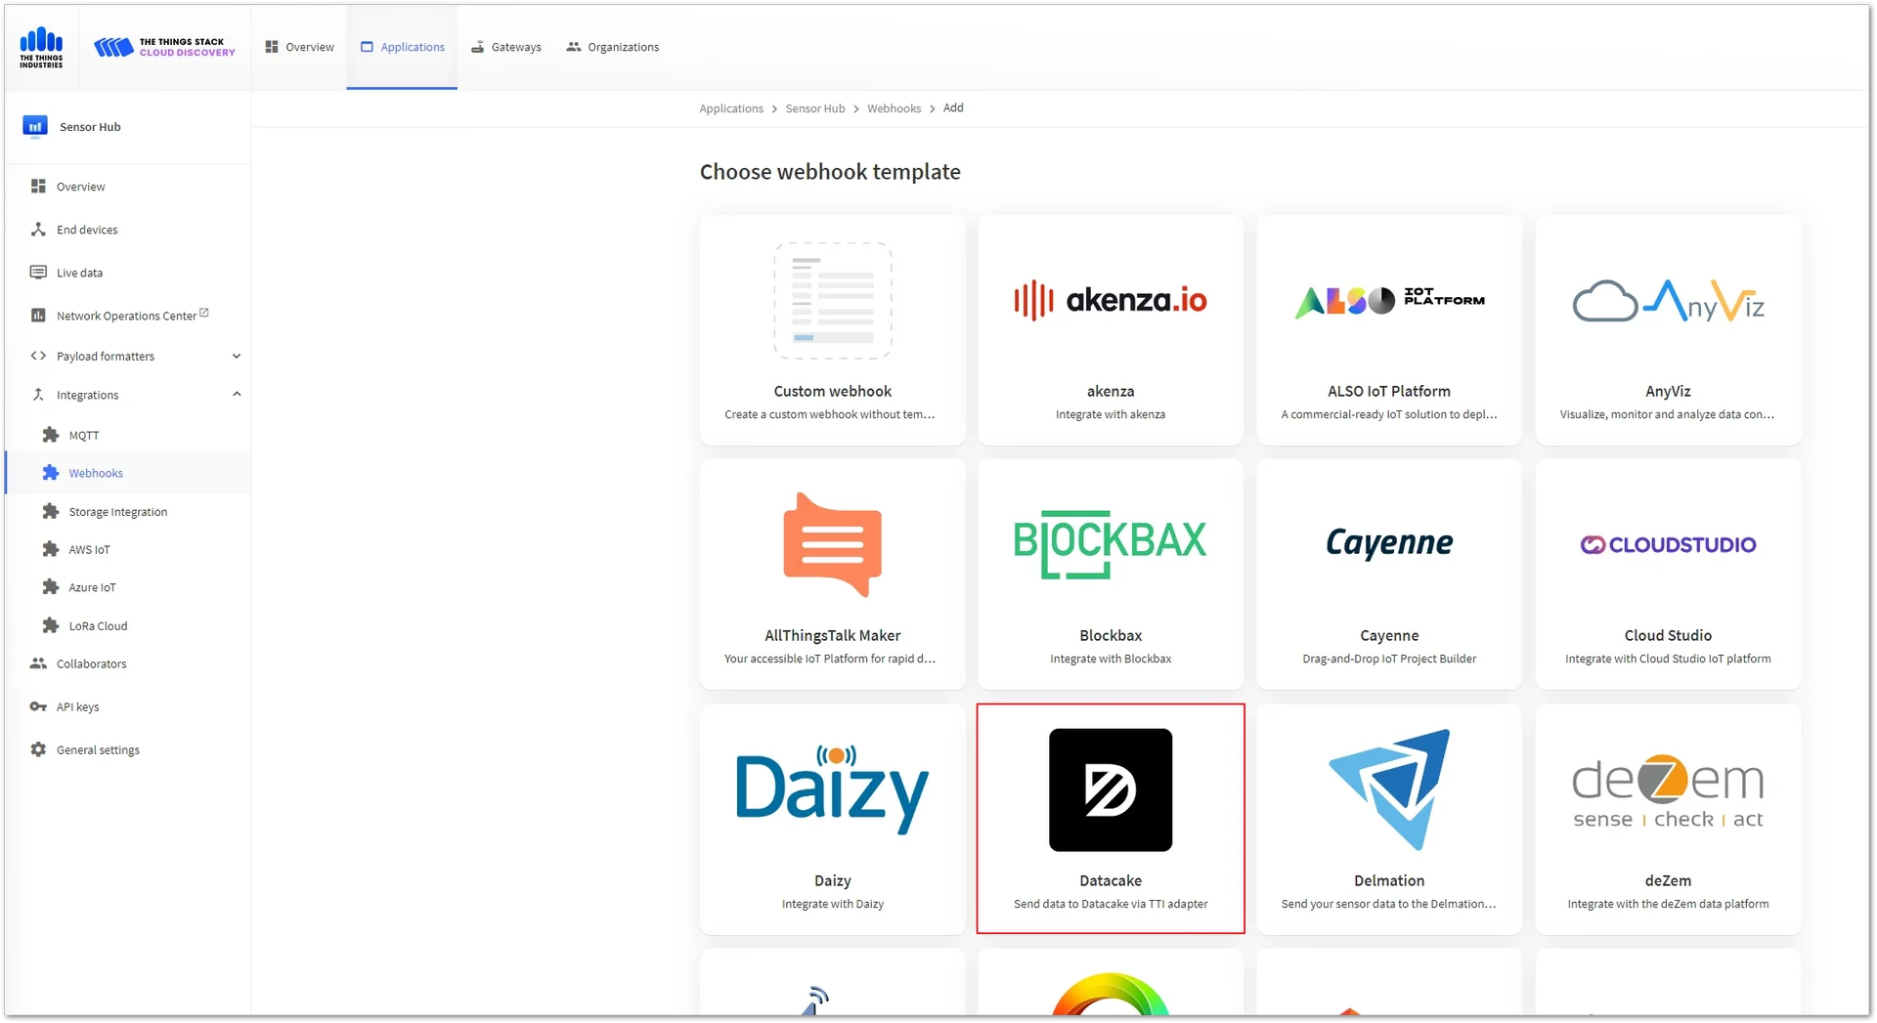
Task: Click the Network Operations Center external link icon
Action: pos(204,313)
